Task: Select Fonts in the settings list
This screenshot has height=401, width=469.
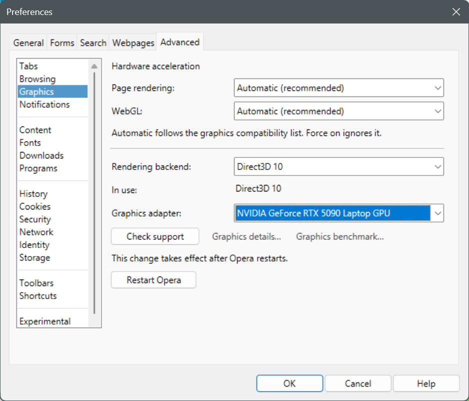Action: (x=52, y=142)
